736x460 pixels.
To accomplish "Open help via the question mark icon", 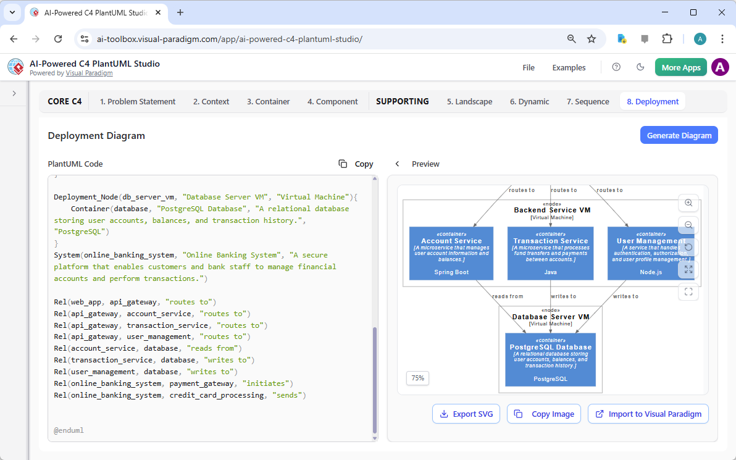I will click(x=616, y=67).
